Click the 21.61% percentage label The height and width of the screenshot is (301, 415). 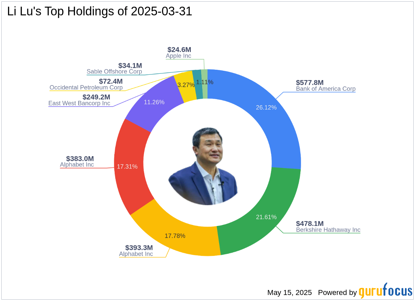[x=266, y=217]
